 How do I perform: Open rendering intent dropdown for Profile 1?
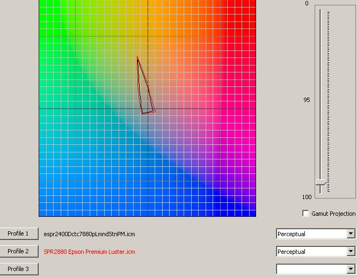point(351,234)
